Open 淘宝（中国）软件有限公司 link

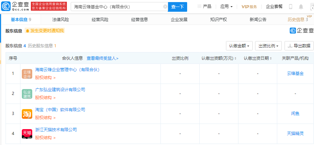click(x=60, y=110)
